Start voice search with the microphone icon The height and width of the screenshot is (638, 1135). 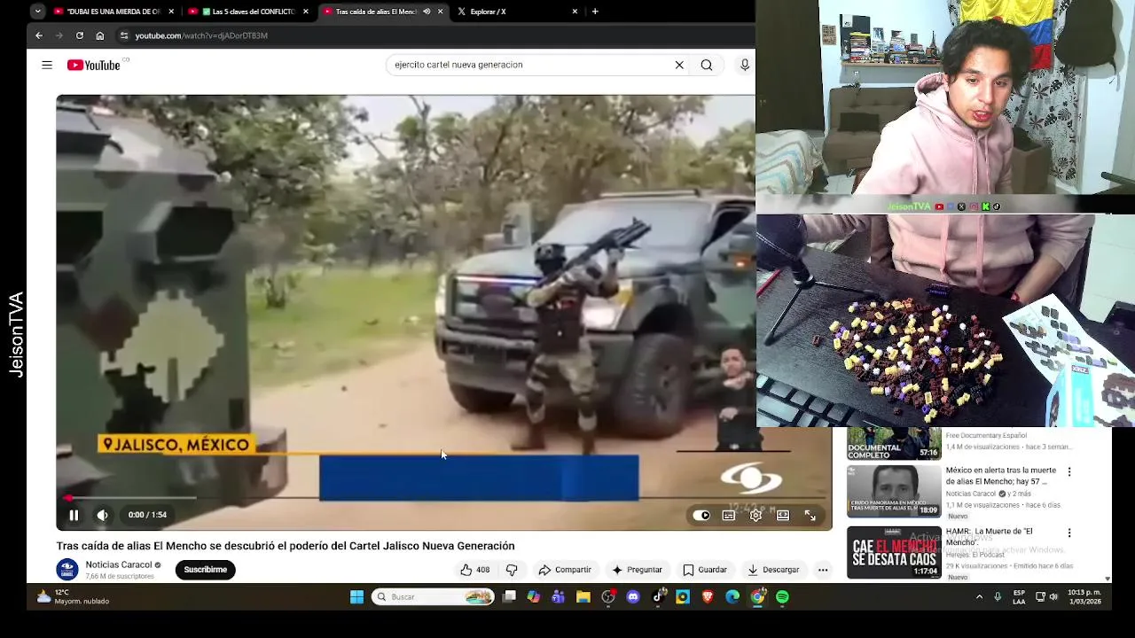click(x=745, y=65)
